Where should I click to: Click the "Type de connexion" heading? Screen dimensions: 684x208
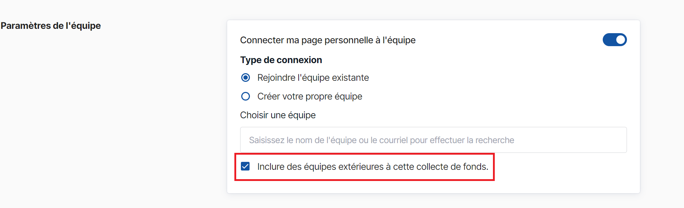(281, 60)
